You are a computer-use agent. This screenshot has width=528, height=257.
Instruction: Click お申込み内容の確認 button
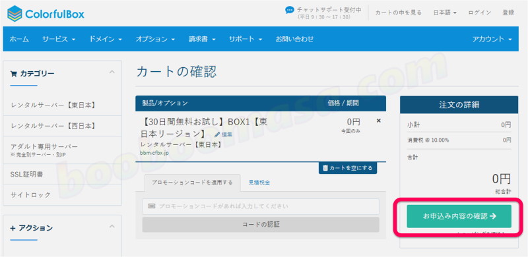pyautogui.click(x=459, y=216)
